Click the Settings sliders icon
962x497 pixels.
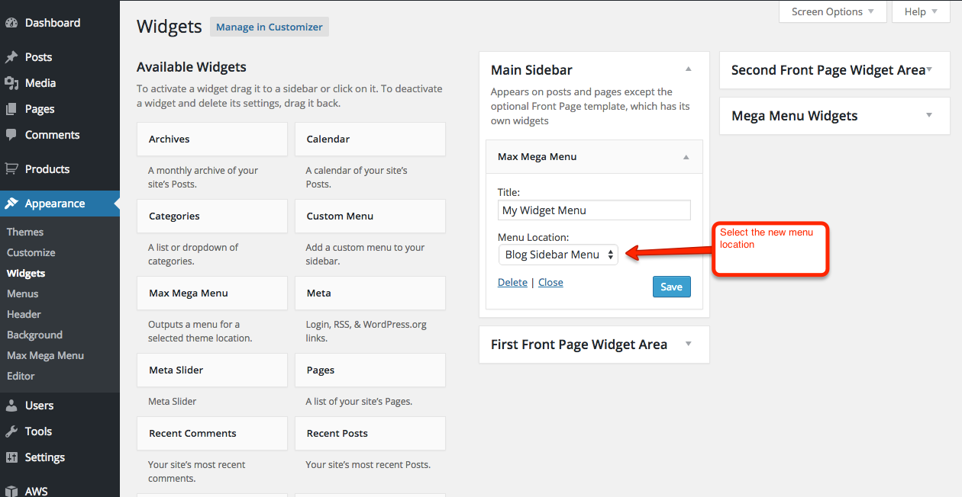[x=11, y=457]
